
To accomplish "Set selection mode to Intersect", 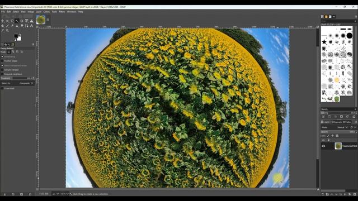I will tap(22, 52).
